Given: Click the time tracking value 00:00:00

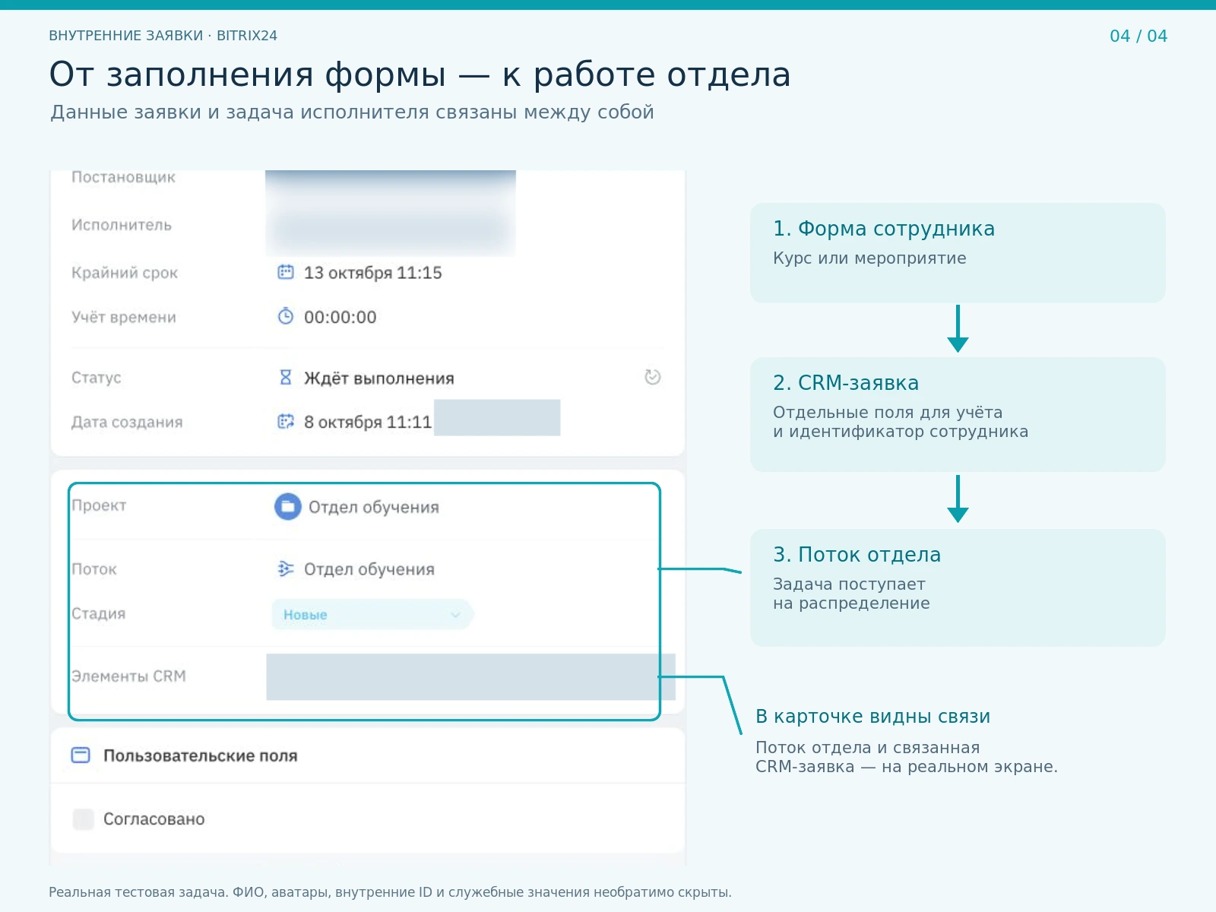Looking at the screenshot, I should pyautogui.click(x=340, y=317).
